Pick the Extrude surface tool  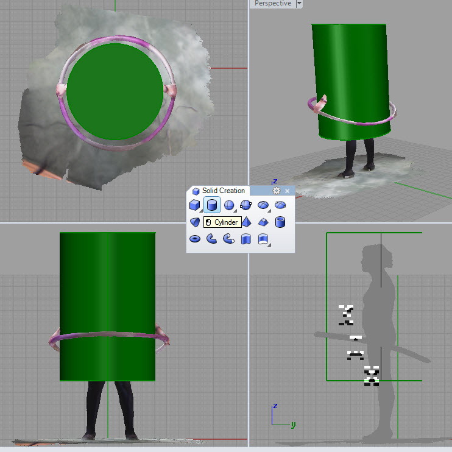tap(263, 239)
